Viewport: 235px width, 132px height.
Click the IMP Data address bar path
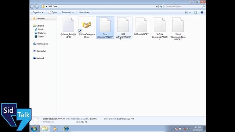[x=53, y=7]
